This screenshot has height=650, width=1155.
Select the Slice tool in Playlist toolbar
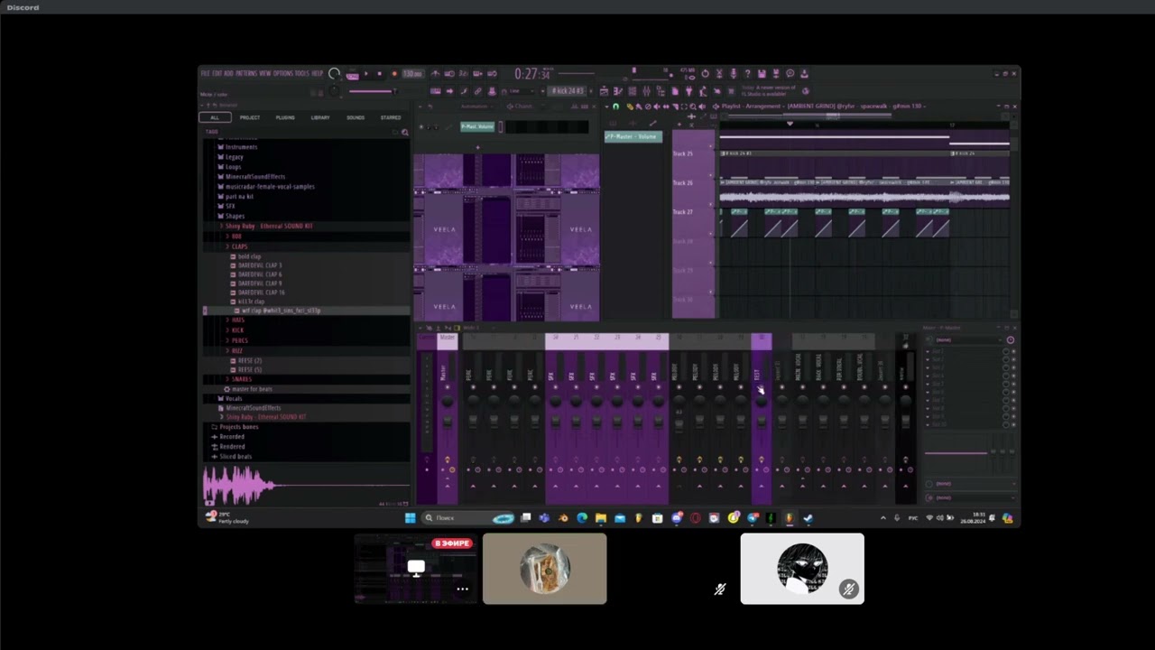pos(674,107)
